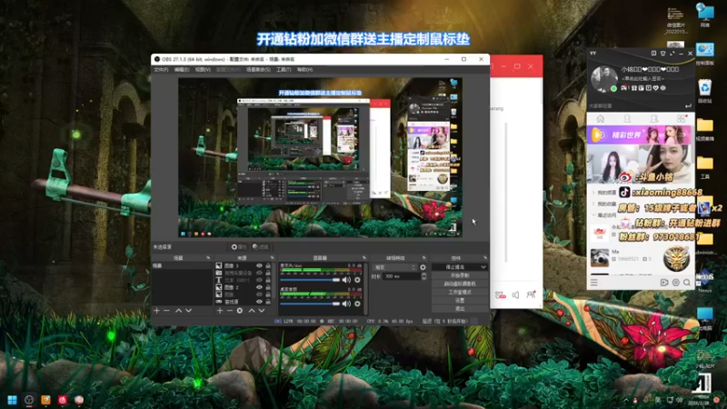The image size is (727, 409).
Task: Open source properties gear in the Sources toolbar
Action: coord(240,310)
